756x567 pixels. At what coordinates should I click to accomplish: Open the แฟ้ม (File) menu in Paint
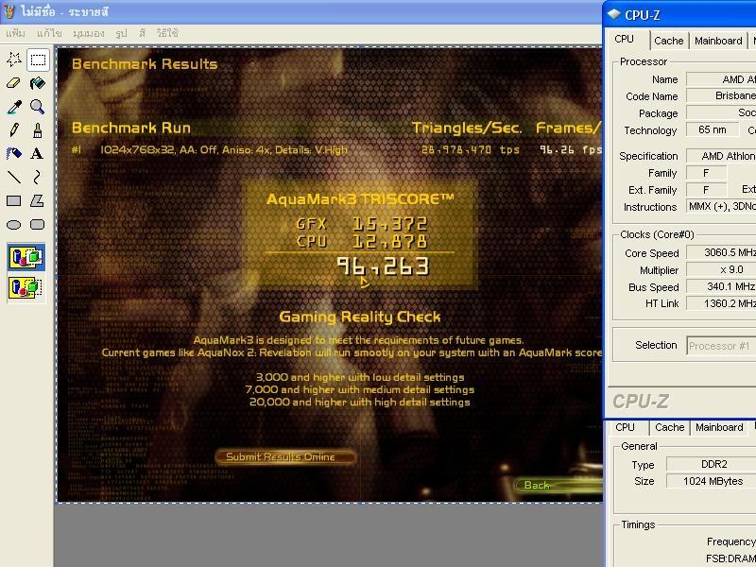(16, 33)
